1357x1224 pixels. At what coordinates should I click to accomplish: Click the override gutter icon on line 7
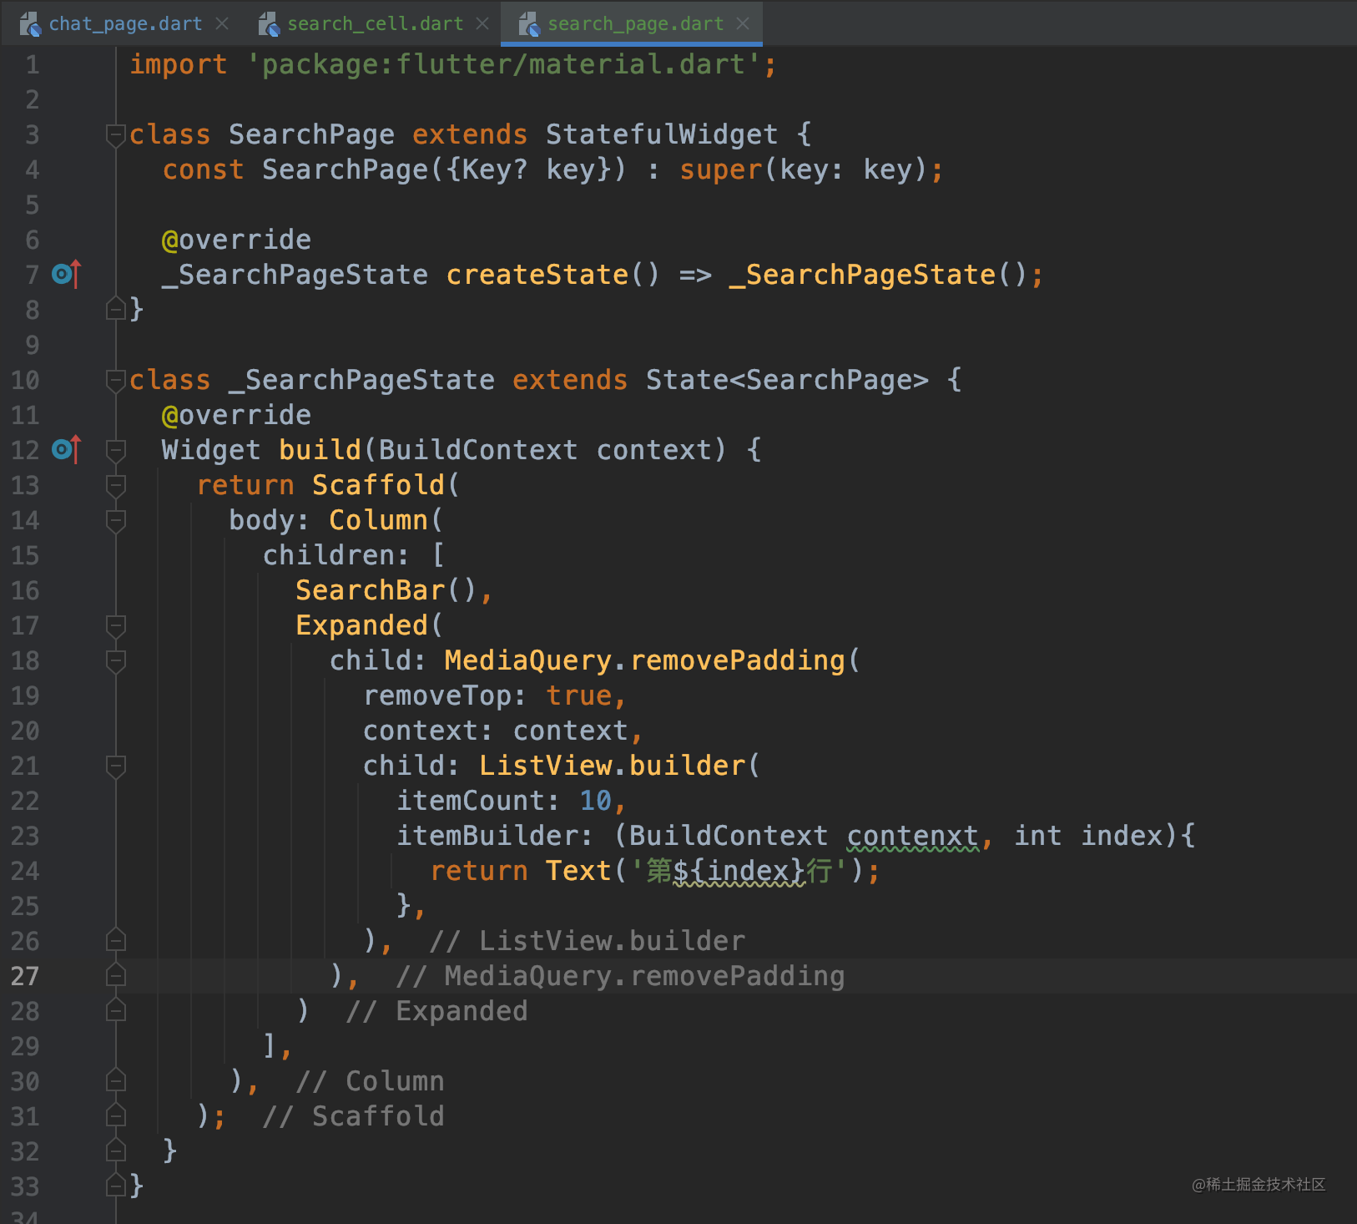click(x=65, y=274)
